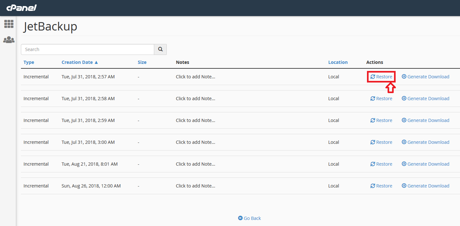The image size is (460, 226).
Task: Click the download icon for the Aug 26 backup
Action: 404,186
